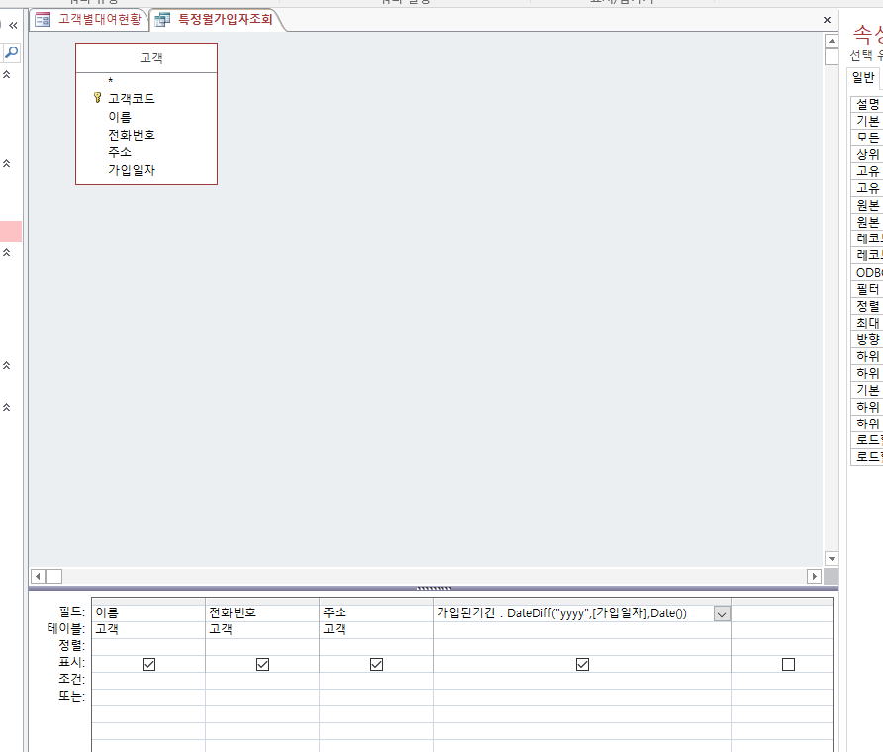Viewport: 883px width, 752px height.
Task: Toggle the 표시 checkbox for 주소 column
Action: pos(376,665)
